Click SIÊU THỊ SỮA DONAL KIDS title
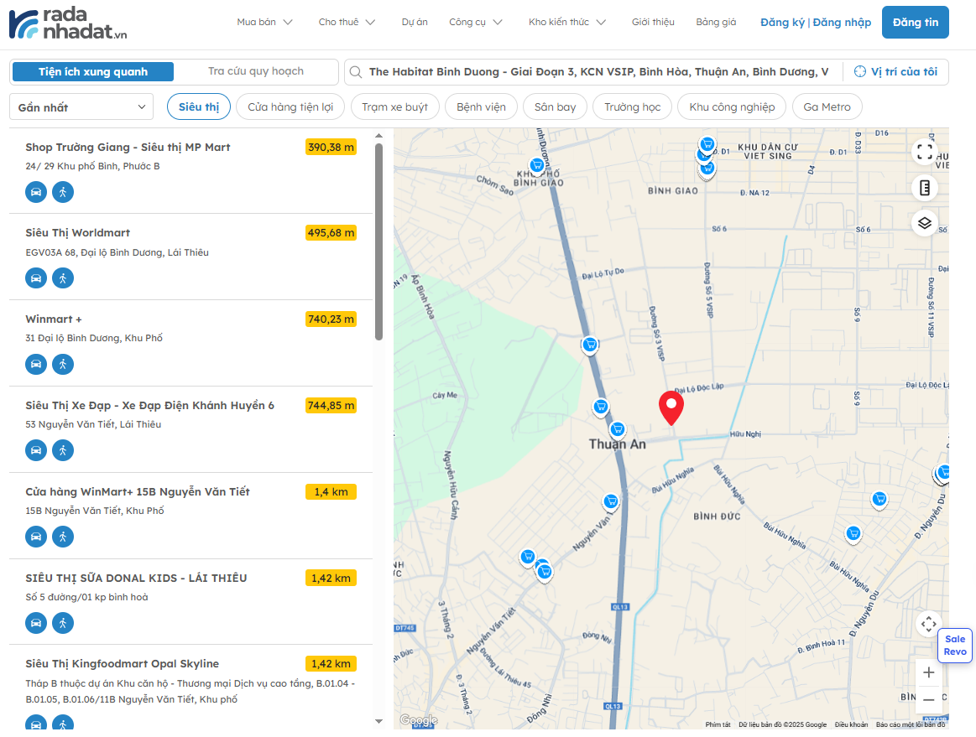Image resolution: width=976 pixels, height=737 pixels. 136,579
